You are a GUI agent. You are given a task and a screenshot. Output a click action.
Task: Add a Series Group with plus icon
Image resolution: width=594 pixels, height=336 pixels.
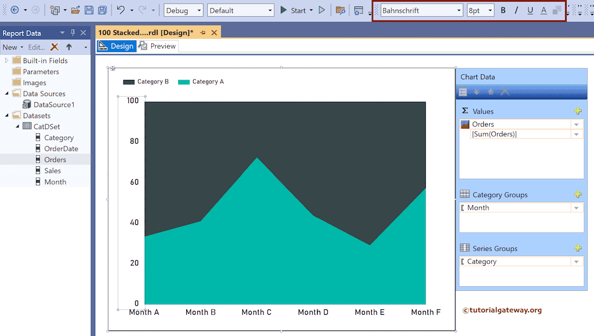coord(577,249)
